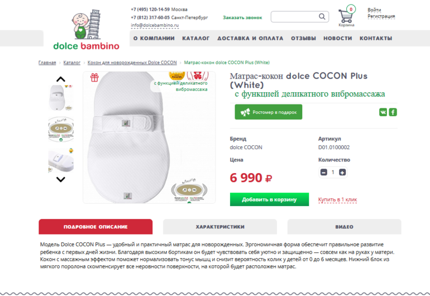Increase quantity with the plus button

point(342,172)
